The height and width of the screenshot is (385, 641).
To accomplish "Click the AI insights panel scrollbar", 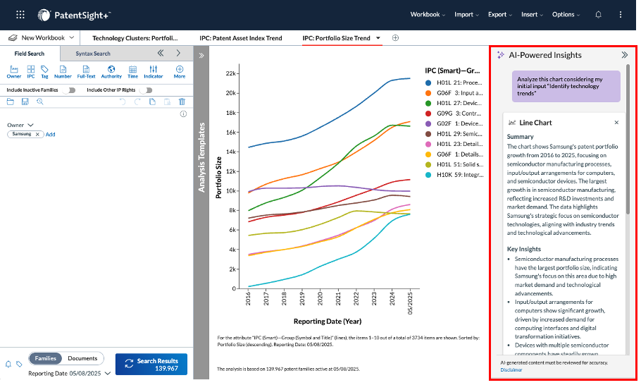I will [628, 139].
